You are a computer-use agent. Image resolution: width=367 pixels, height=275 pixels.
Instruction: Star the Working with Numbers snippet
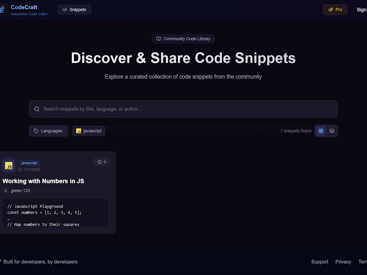(101, 162)
